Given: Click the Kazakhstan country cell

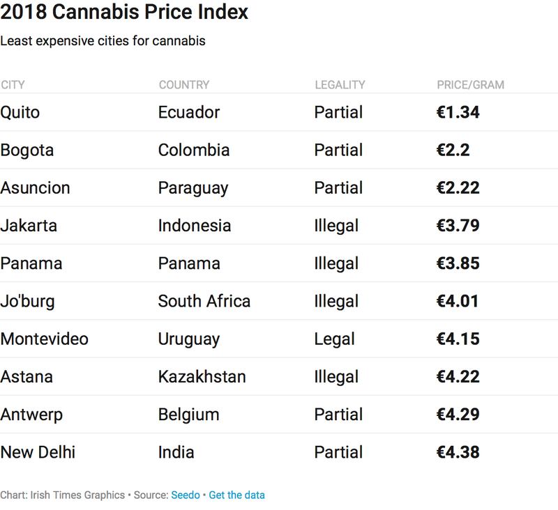Looking at the screenshot, I should coord(202,377).
